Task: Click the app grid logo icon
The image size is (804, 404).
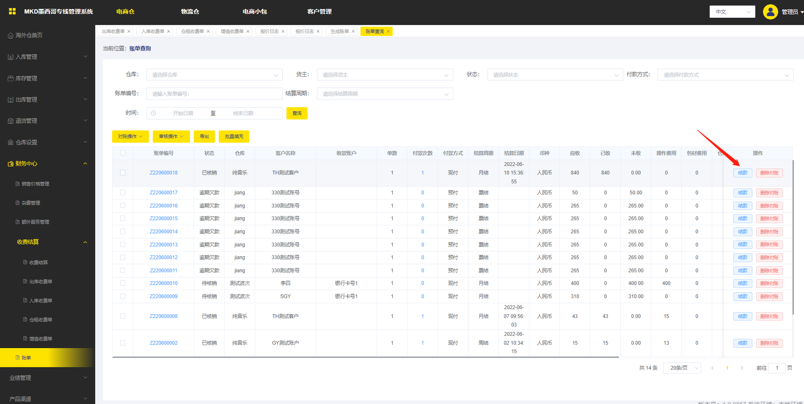Action: 12,11
